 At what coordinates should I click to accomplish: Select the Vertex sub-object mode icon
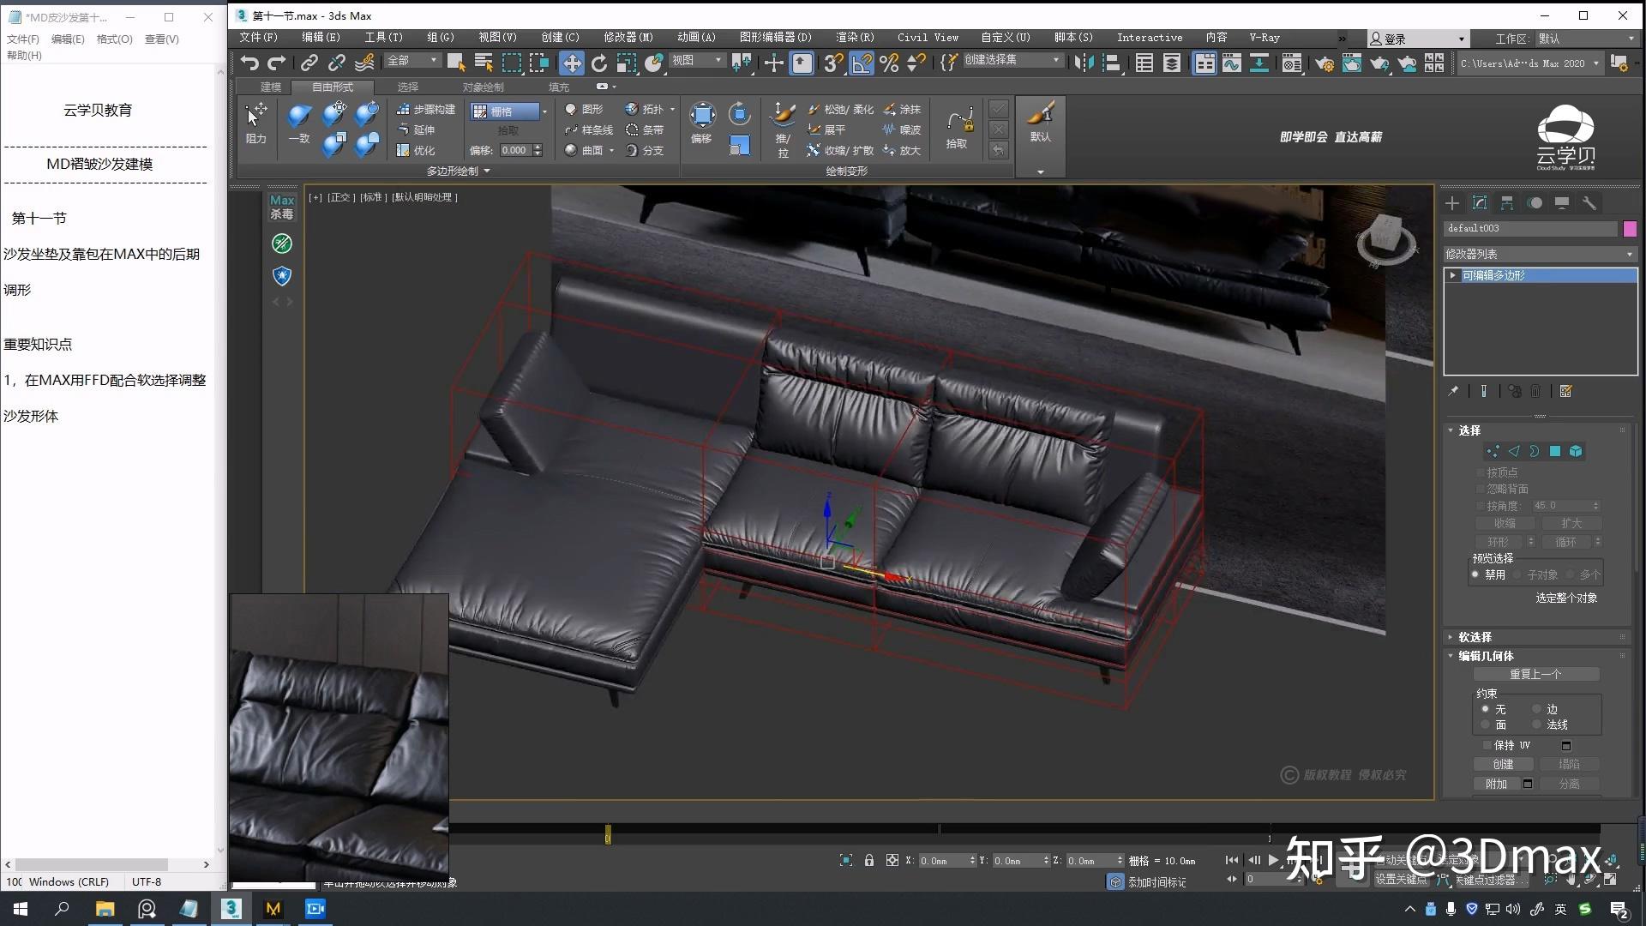pyautogui.click(x=1493, y=451)
